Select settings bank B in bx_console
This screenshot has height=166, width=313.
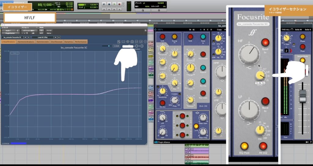click(204, 30)
